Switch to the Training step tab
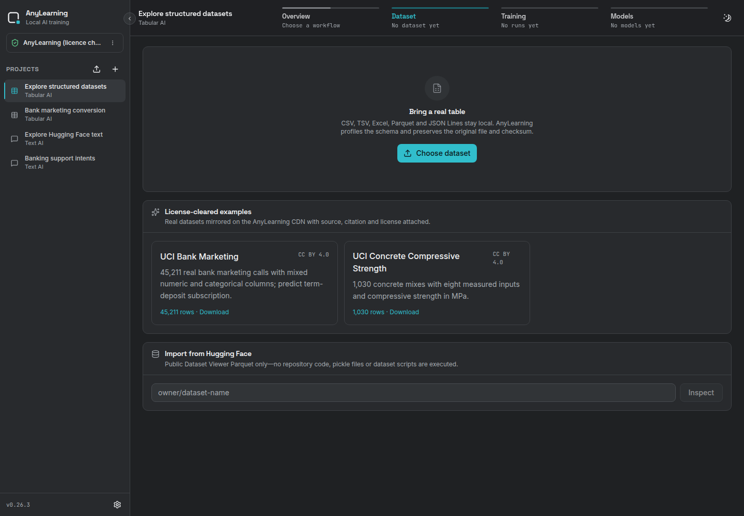The width and height of the screenshot is (744, 516). coord(550,19)
